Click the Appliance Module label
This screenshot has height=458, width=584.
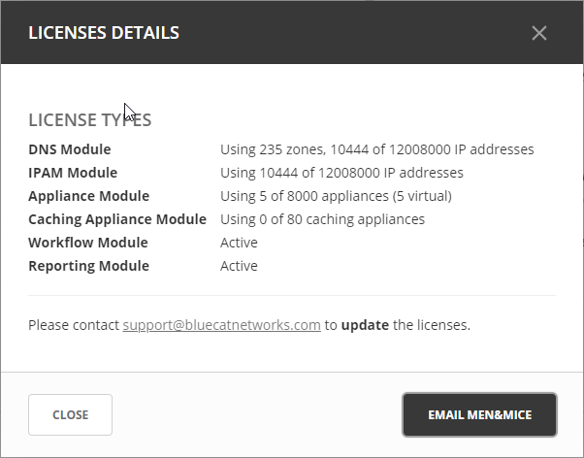coord(88,196)
